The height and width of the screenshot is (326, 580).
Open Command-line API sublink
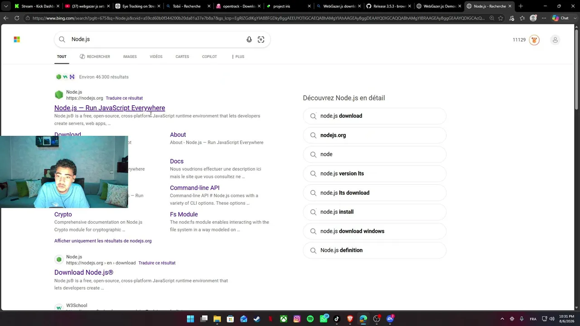click(194, 188)
